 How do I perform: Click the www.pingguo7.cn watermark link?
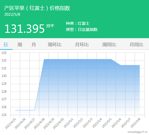pos(137,132)
